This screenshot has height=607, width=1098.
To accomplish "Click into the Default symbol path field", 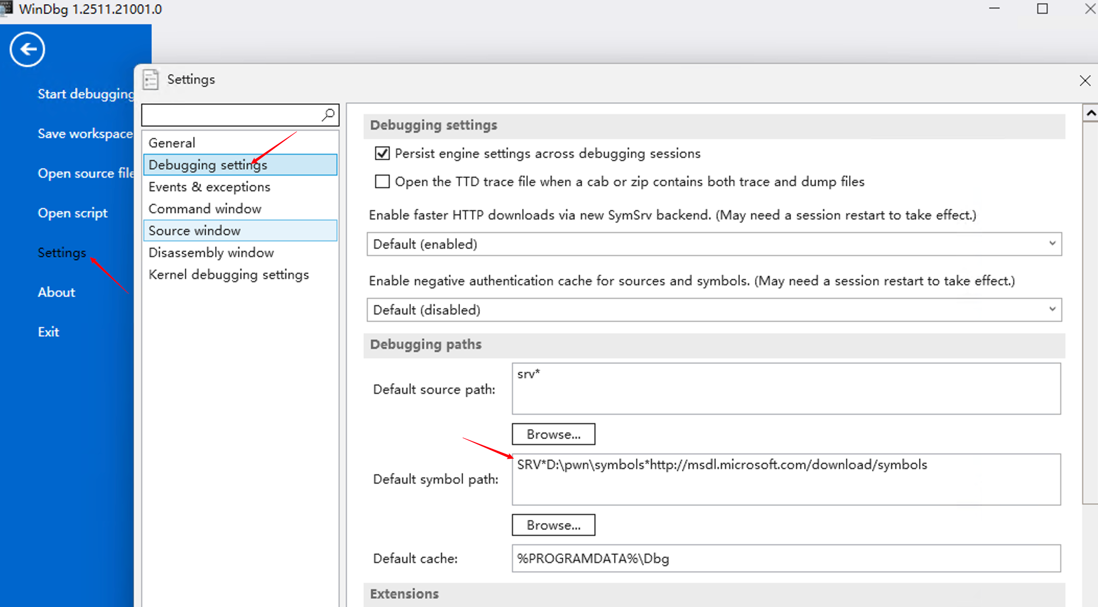I will pyautogui.click(x=786, y=480).
